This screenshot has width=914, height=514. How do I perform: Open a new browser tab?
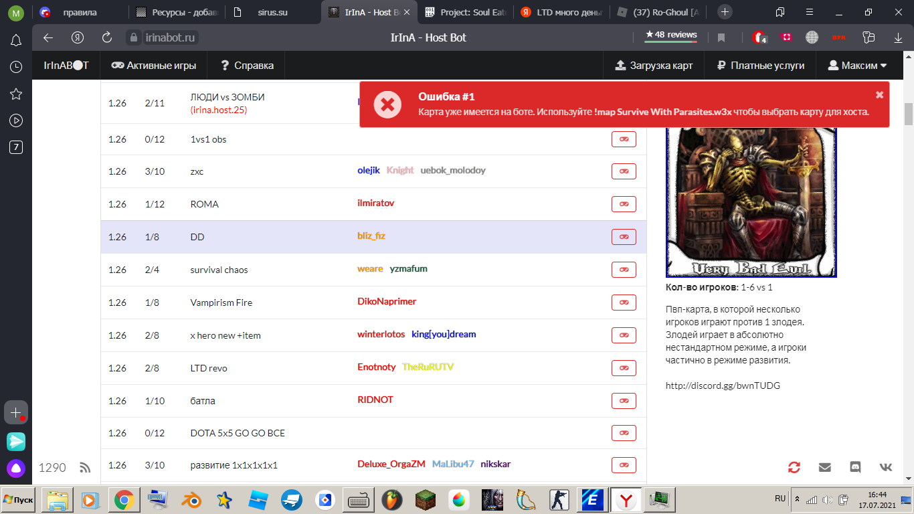(x=725, y=12)
